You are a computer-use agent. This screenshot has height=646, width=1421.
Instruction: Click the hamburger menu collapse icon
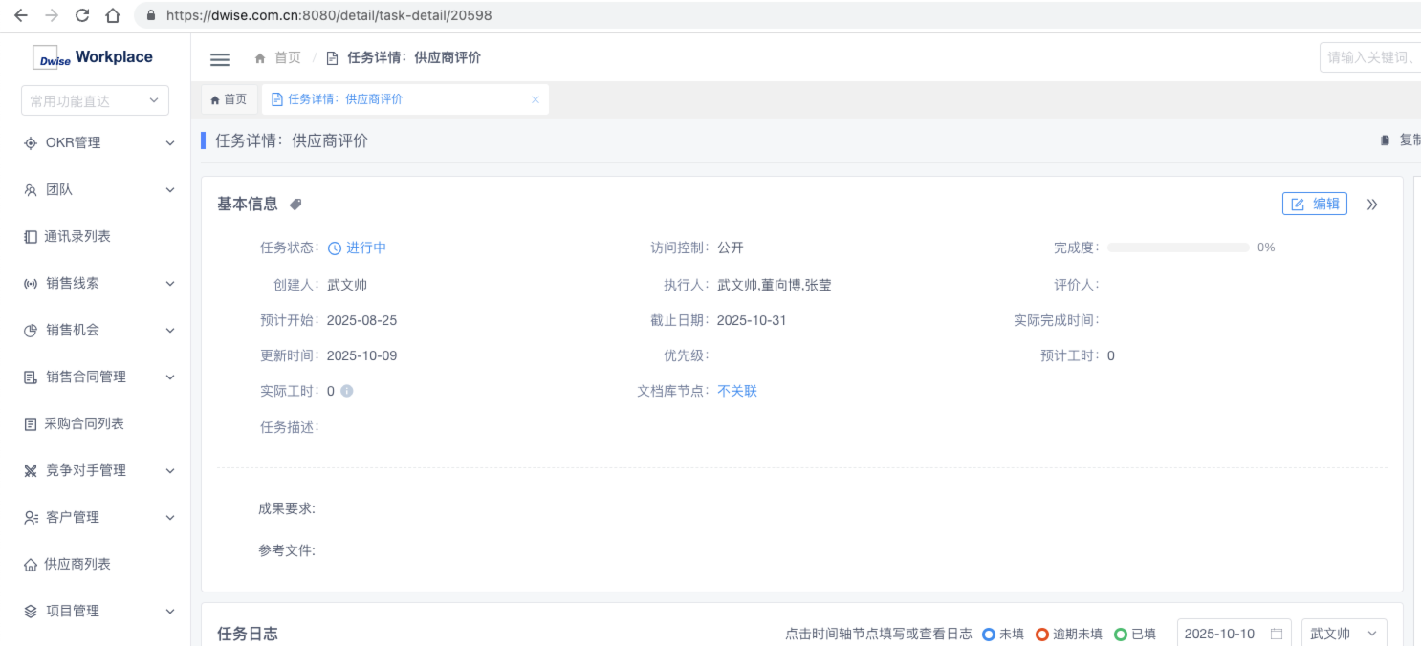click(x=220, y=59)
